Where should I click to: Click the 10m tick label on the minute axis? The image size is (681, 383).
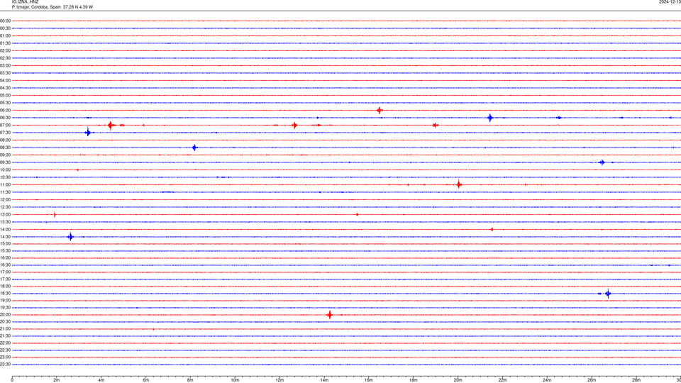click(235, 380)
